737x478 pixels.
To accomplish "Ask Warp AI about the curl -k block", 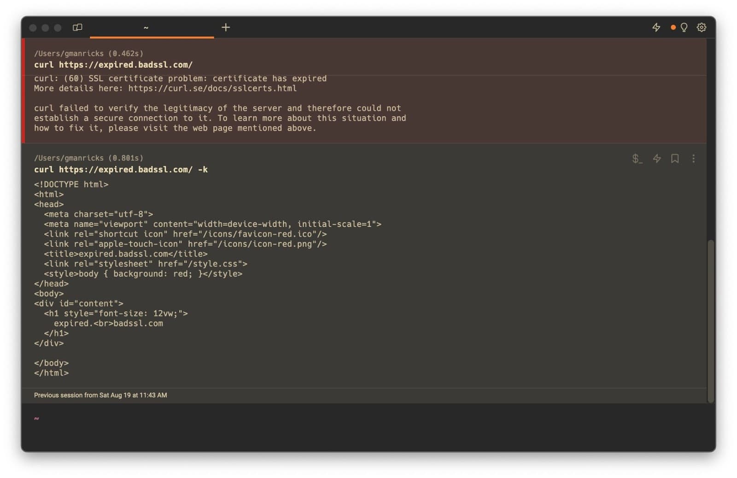I will point(657,159).
